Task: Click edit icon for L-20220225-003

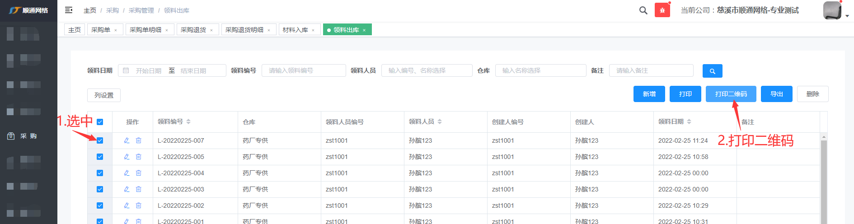Action: pyautogui.click(x=127, y=189)
